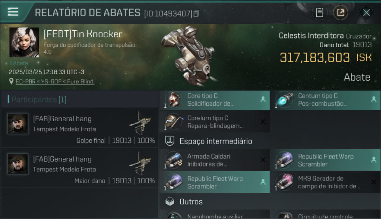
Task: Close the kill report window
Action: [366, 13]
